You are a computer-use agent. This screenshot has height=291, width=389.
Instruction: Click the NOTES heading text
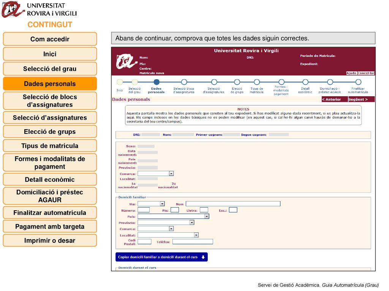pyautogui.click(x=244, y=109)
